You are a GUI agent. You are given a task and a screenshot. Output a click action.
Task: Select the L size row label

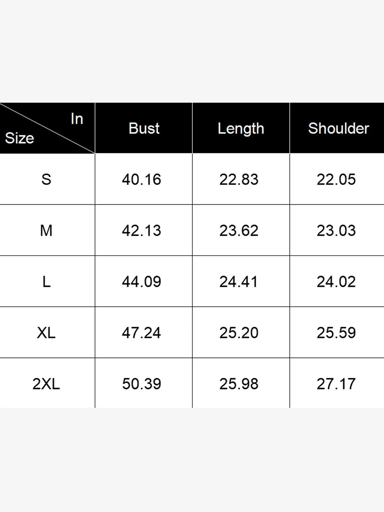pyautogui.click(x=46, y=282)
